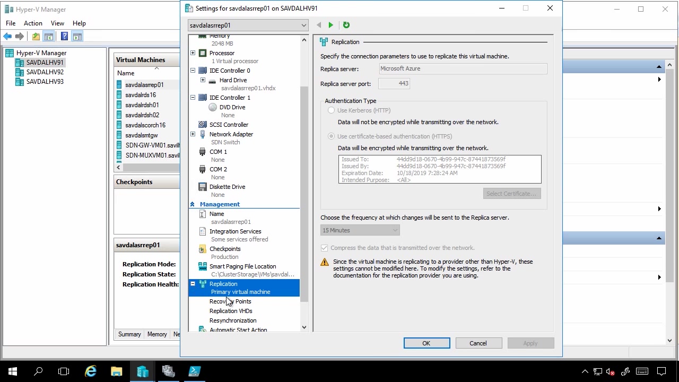Open the Help menu
Viewport: 679px width, 382px height.
point(79,23)
